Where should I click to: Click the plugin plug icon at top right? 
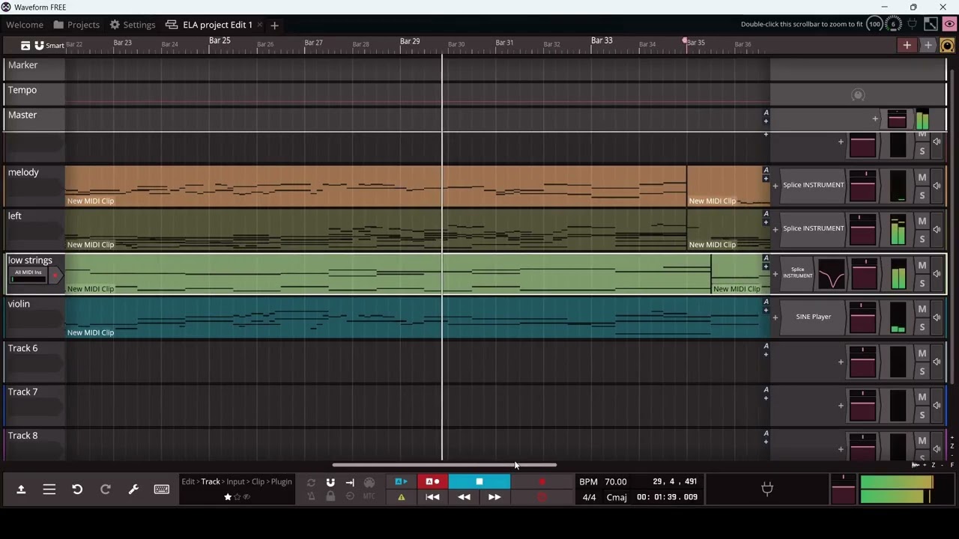click(x=912, y=25)
